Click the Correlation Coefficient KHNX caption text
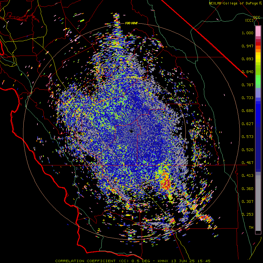 pos(133,261)
